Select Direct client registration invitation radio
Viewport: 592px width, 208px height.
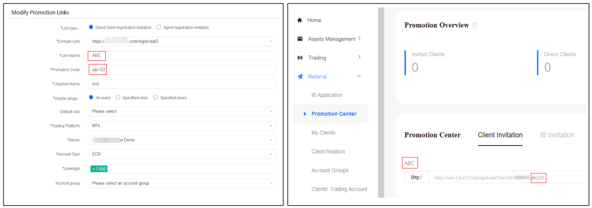coord(91,27)
